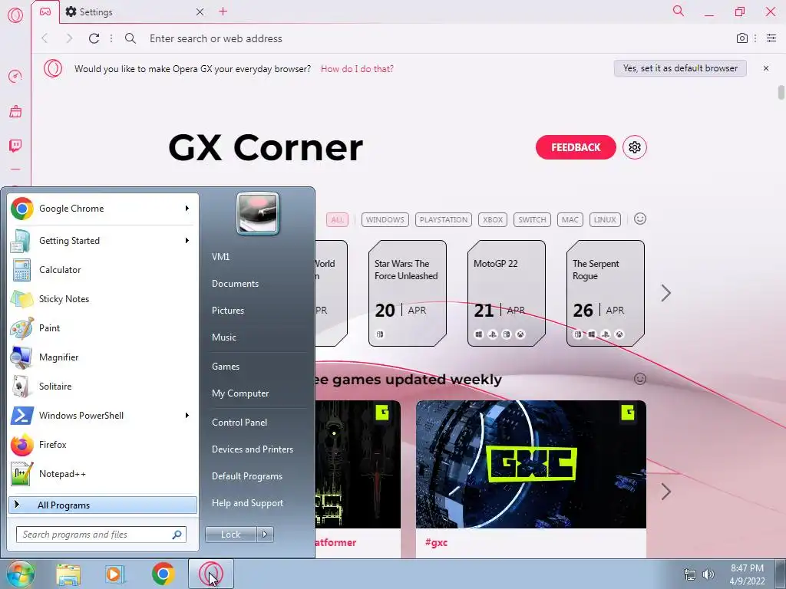Open Devices and Printers from Start menu
The width and height of the screenshot is (786, 589).
click(x=252, y=449)
